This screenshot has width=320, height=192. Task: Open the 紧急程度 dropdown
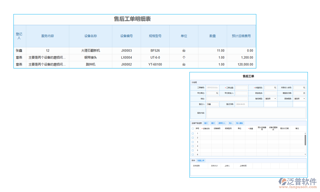pos(304,99)
